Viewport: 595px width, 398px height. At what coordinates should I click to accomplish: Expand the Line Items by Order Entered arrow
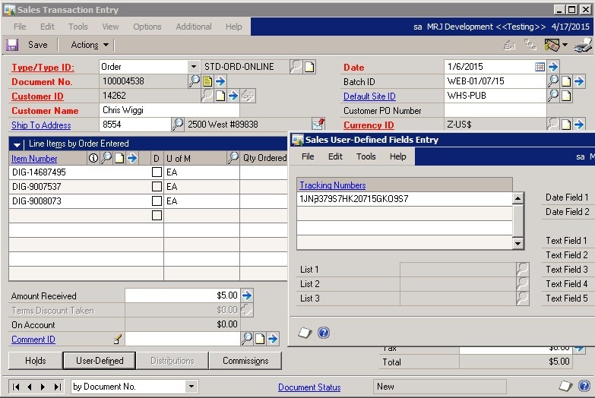pyautogui.click(x=17, y=144)
